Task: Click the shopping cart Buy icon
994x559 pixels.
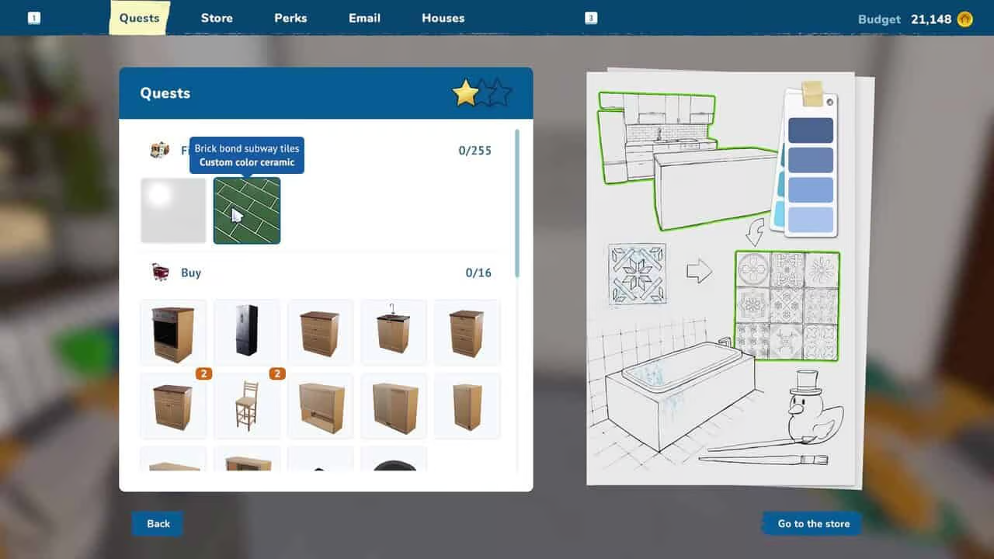Action: (x=160, y=273)
